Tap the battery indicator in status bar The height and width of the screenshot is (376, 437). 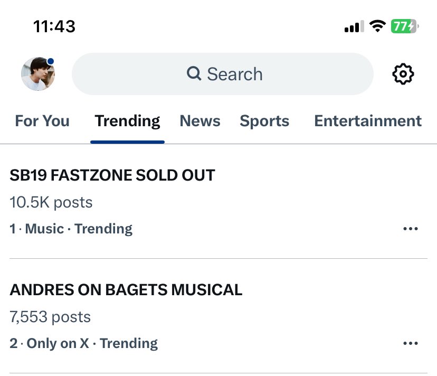coord(404,26)
